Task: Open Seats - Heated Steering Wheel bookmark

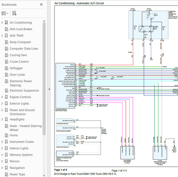Action: (26, 128)
